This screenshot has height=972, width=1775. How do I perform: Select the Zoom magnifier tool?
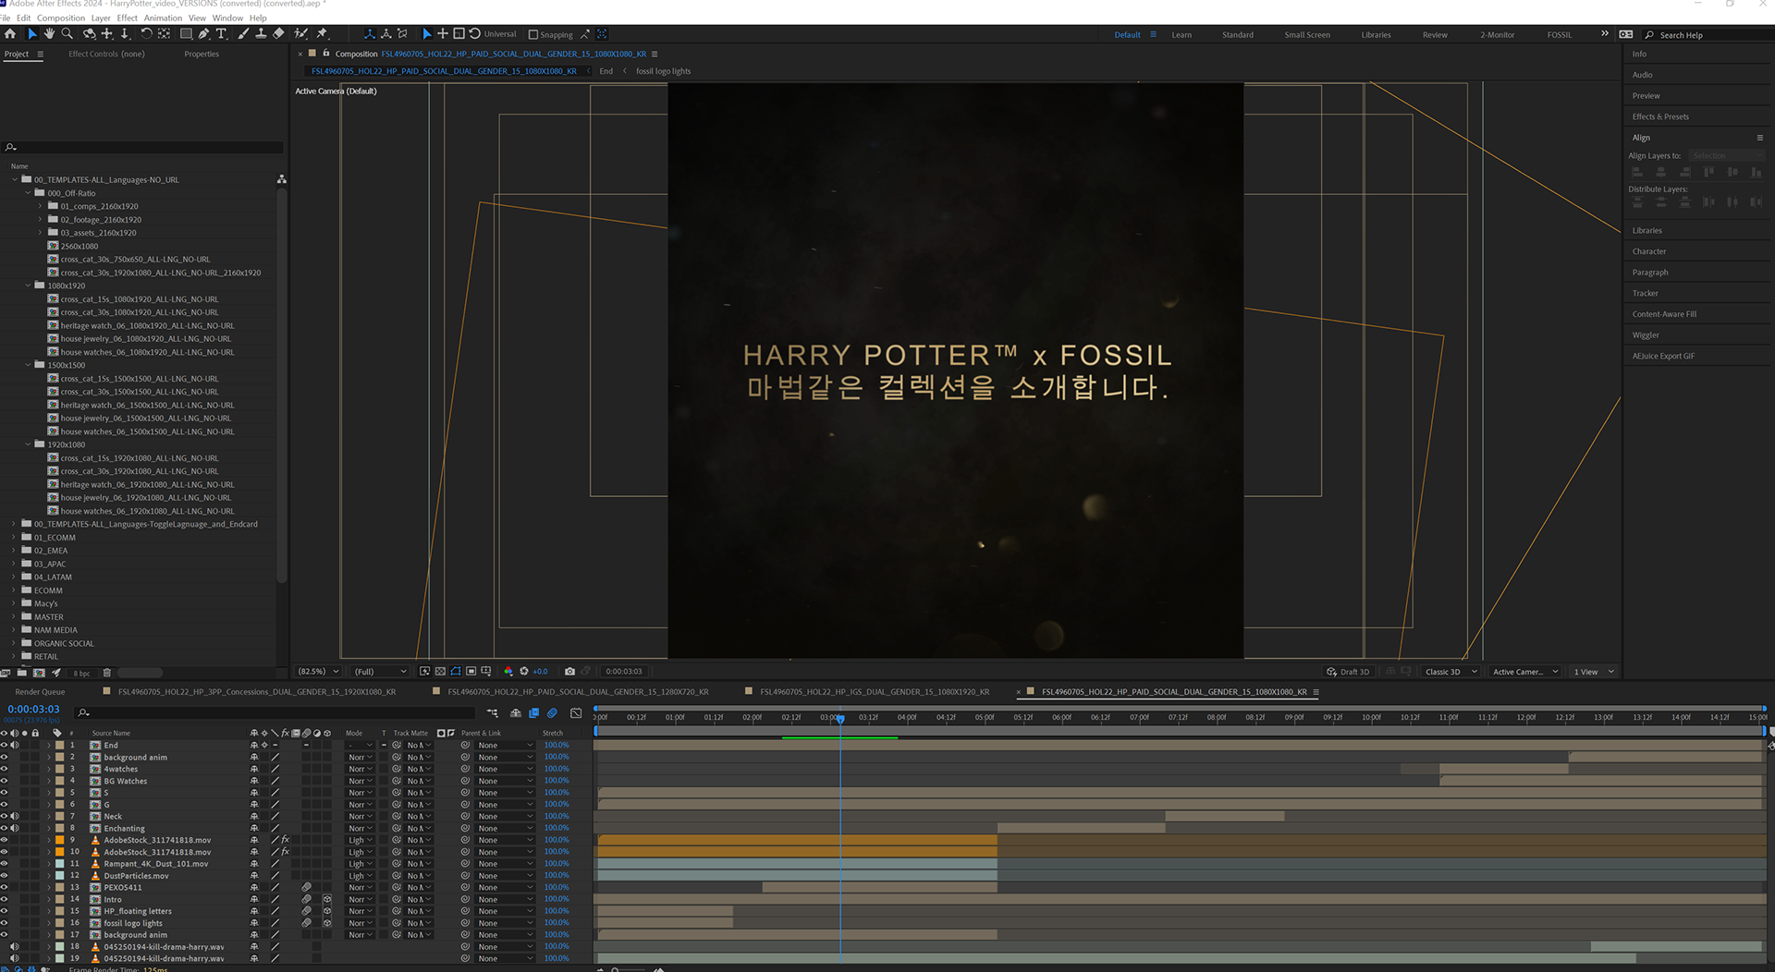[67, 34]
